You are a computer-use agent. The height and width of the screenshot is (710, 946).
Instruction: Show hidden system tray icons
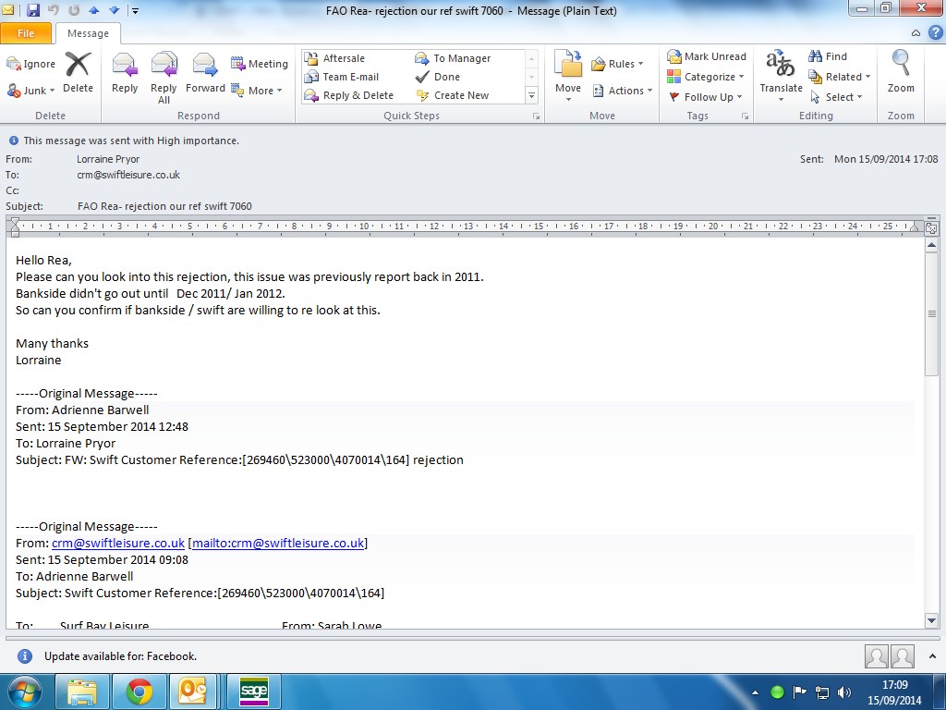coord(755,692)
